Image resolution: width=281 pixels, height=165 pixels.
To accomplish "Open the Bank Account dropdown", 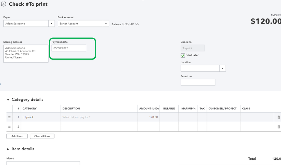I will tap(106, 24).
